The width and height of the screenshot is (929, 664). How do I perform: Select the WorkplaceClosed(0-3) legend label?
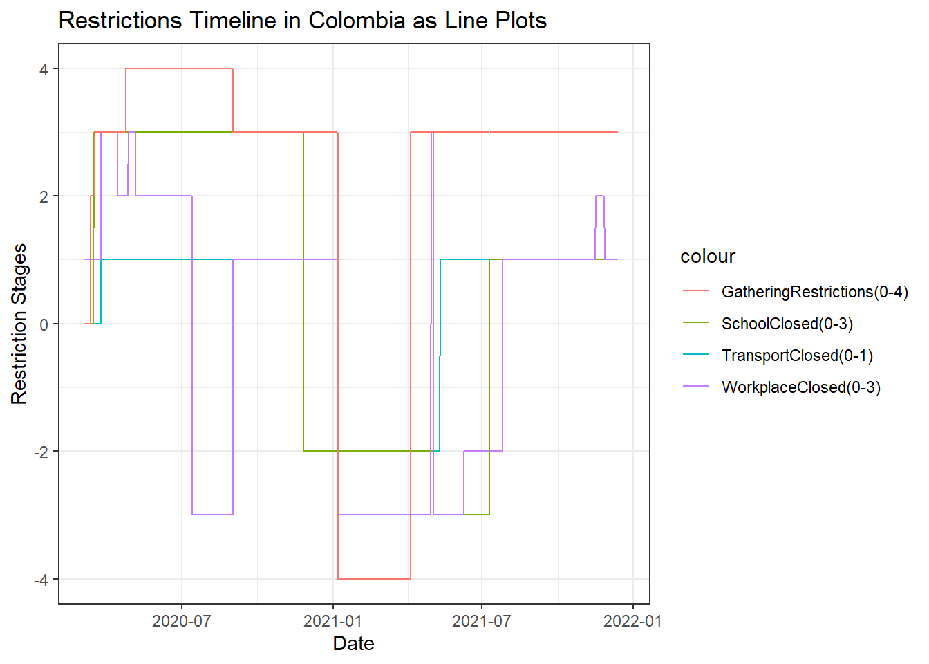pyautogui.click(x=801, y=387)
